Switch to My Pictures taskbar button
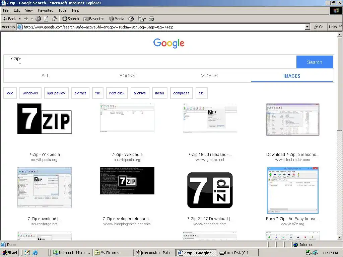Screen dimensions: 343x257 click(x=114, y=253)
